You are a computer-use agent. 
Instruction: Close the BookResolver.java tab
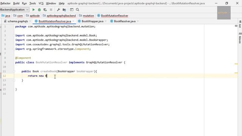pos(138,21)
